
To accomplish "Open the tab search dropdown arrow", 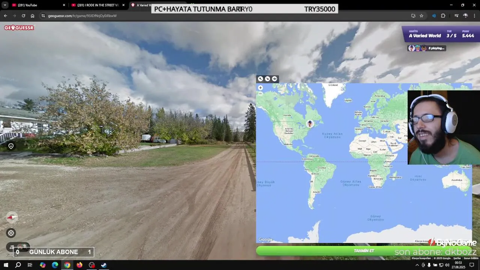I will coord(5,5).
